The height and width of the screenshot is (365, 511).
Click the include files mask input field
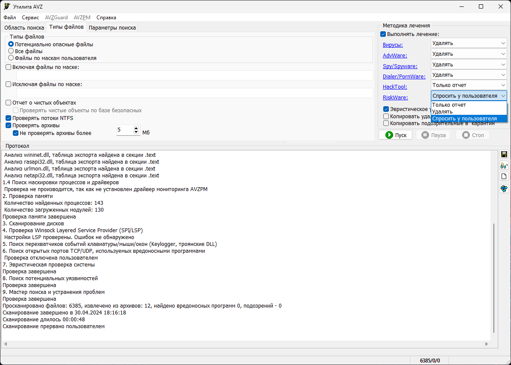tap(195, 75)
